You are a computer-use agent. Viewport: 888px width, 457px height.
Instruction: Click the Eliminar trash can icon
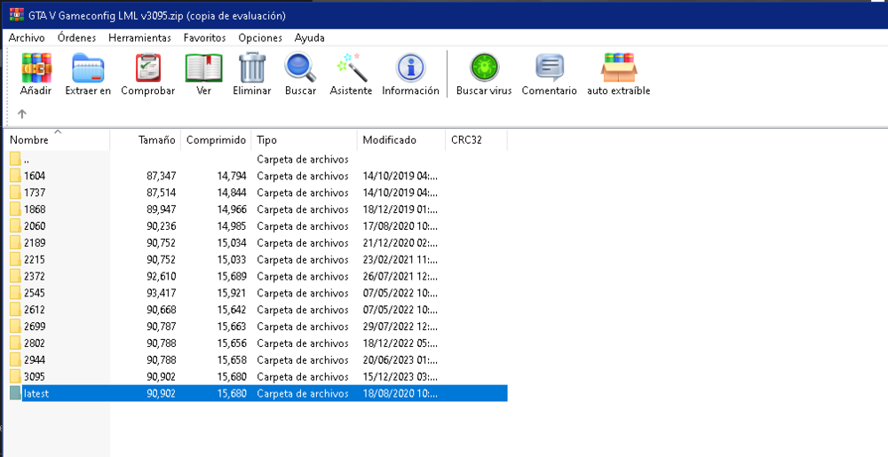click(x=252, y=67)
